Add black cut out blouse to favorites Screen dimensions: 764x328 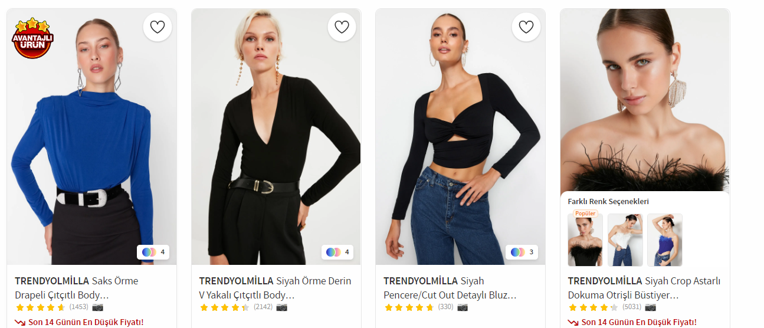(526, 27)
